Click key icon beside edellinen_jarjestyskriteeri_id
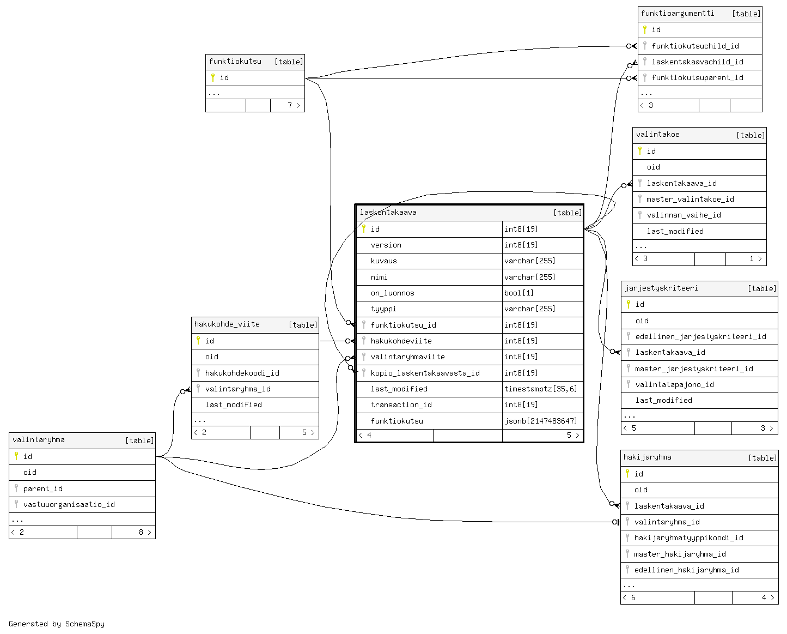This screenshot has height=634, width=787. pos(629,336)
